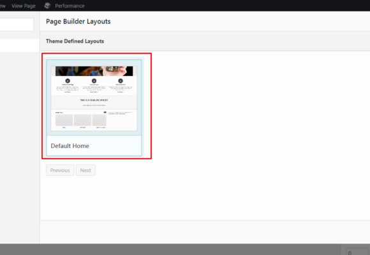Click the Page Builder Layouts dialog title
The width and height of the screenshot is (370, 255).
click(x=78, y=22)
